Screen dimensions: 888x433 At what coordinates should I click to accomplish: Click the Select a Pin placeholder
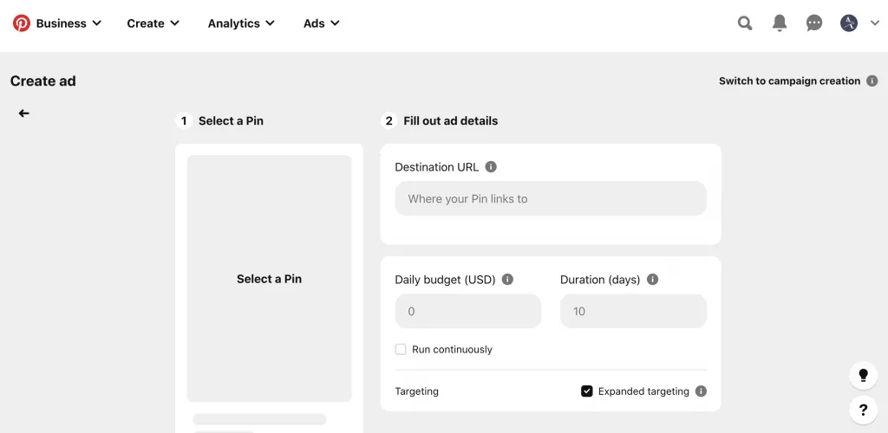pyautogui.click(x=269, y=279)
